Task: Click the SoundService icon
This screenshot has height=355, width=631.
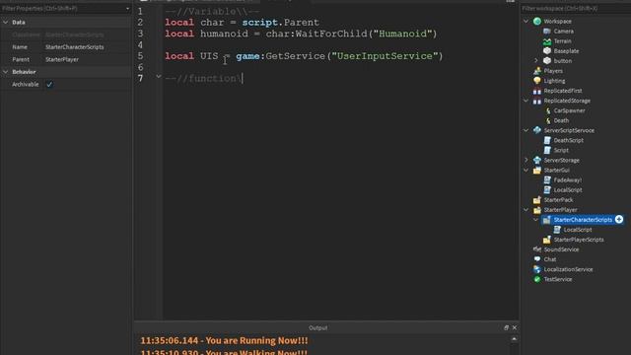Action: coord(536,249)
